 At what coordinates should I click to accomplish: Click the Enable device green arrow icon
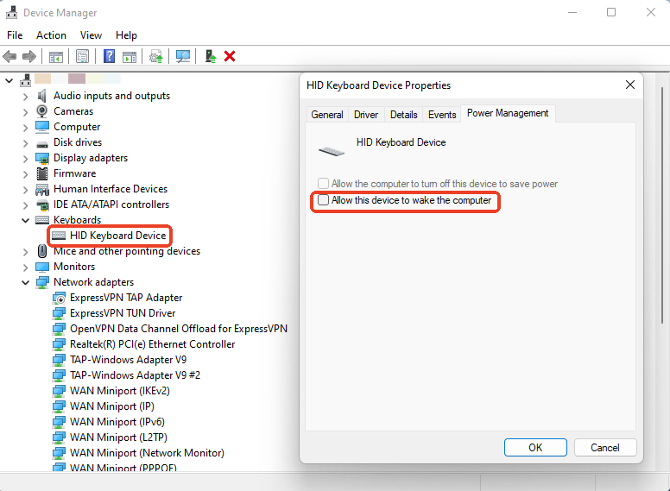210,56
